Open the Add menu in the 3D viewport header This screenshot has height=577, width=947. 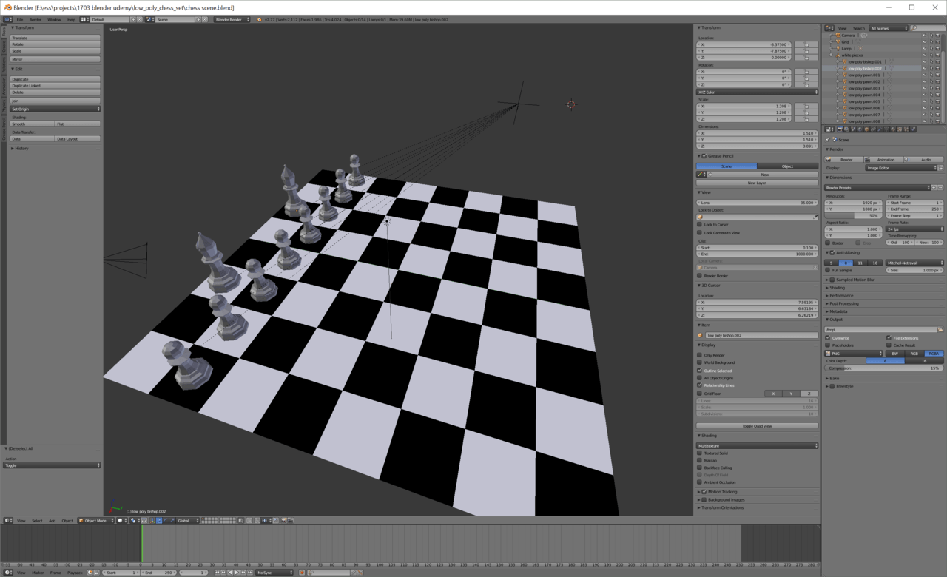point(52,521)
